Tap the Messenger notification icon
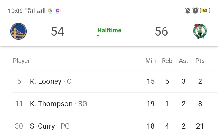218x137 pixels. tap(58, 11)
